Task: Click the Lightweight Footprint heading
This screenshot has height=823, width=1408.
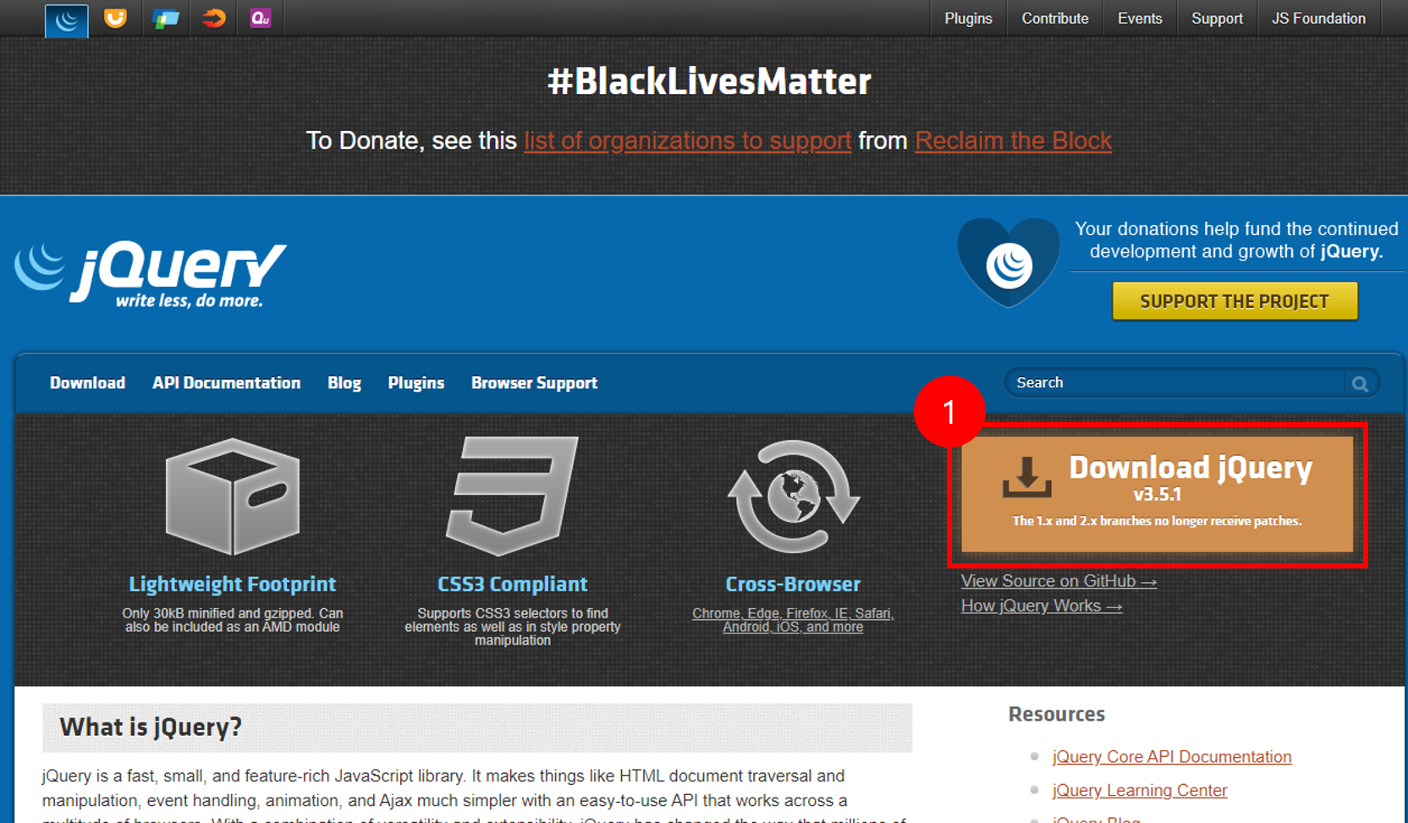Action: point(232,584)
